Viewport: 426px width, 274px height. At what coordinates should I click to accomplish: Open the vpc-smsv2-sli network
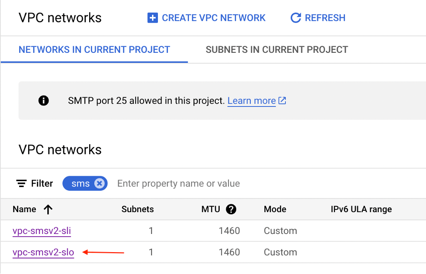tap(42, 231)
